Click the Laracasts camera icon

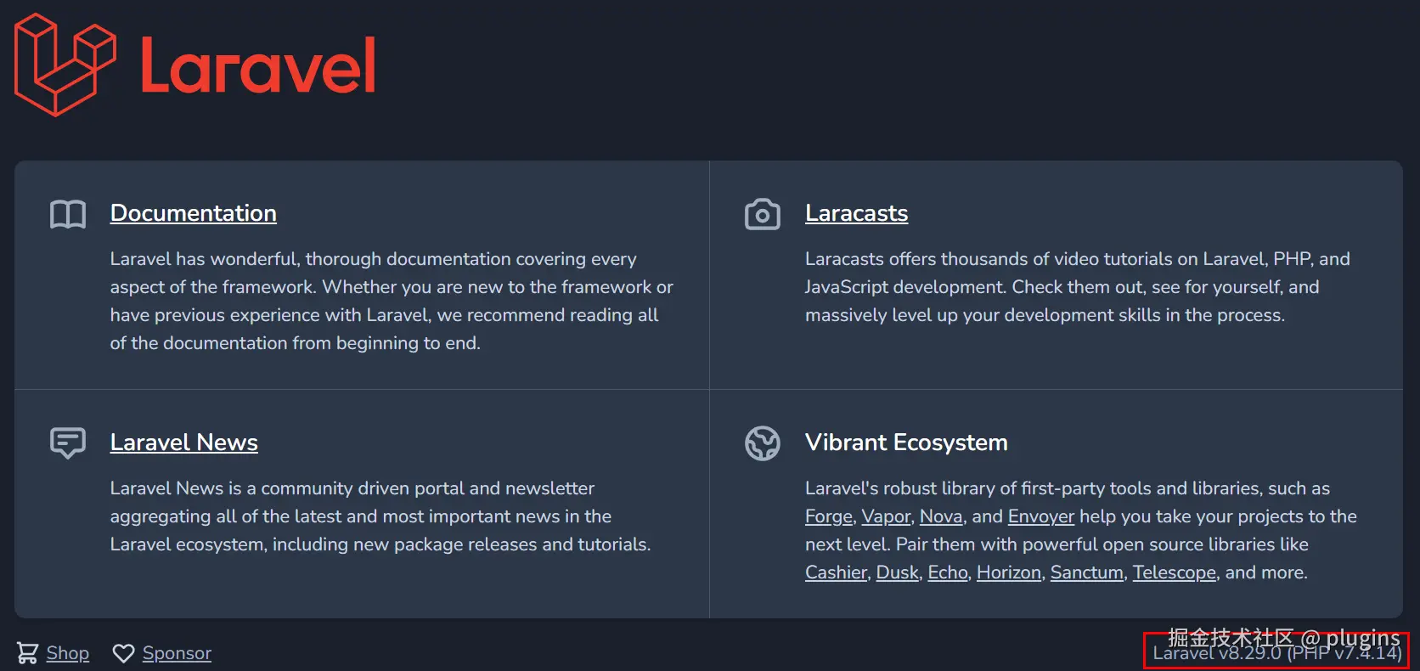pyautogui.click(x=762, y=214)
